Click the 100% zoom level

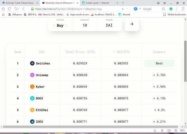[182, 131]
